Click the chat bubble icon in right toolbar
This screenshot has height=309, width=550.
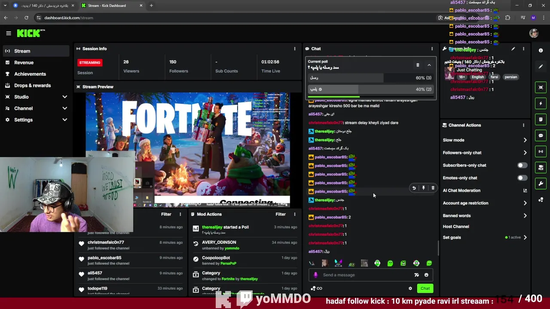pyautogui.click(x=541, y=136)
